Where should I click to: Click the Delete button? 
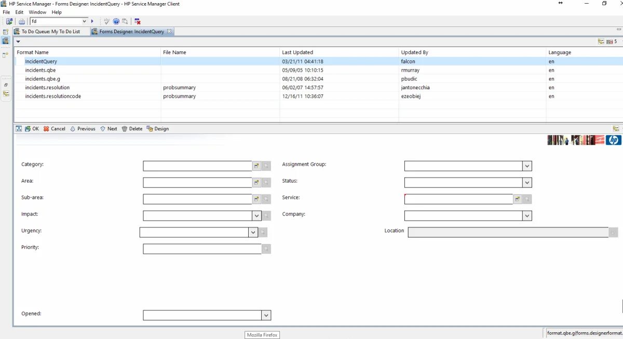pyautogui.click(x=132, y=129)
